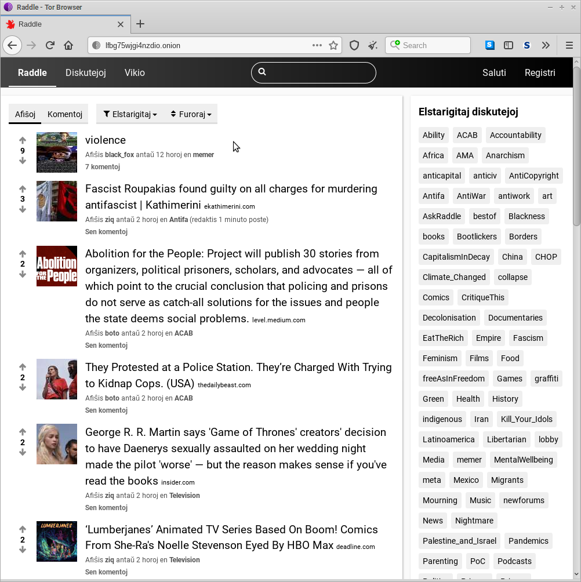This screenshot has height=582, width=581.
Task: Open the hamburger application menu
Action: coord(569,45)
